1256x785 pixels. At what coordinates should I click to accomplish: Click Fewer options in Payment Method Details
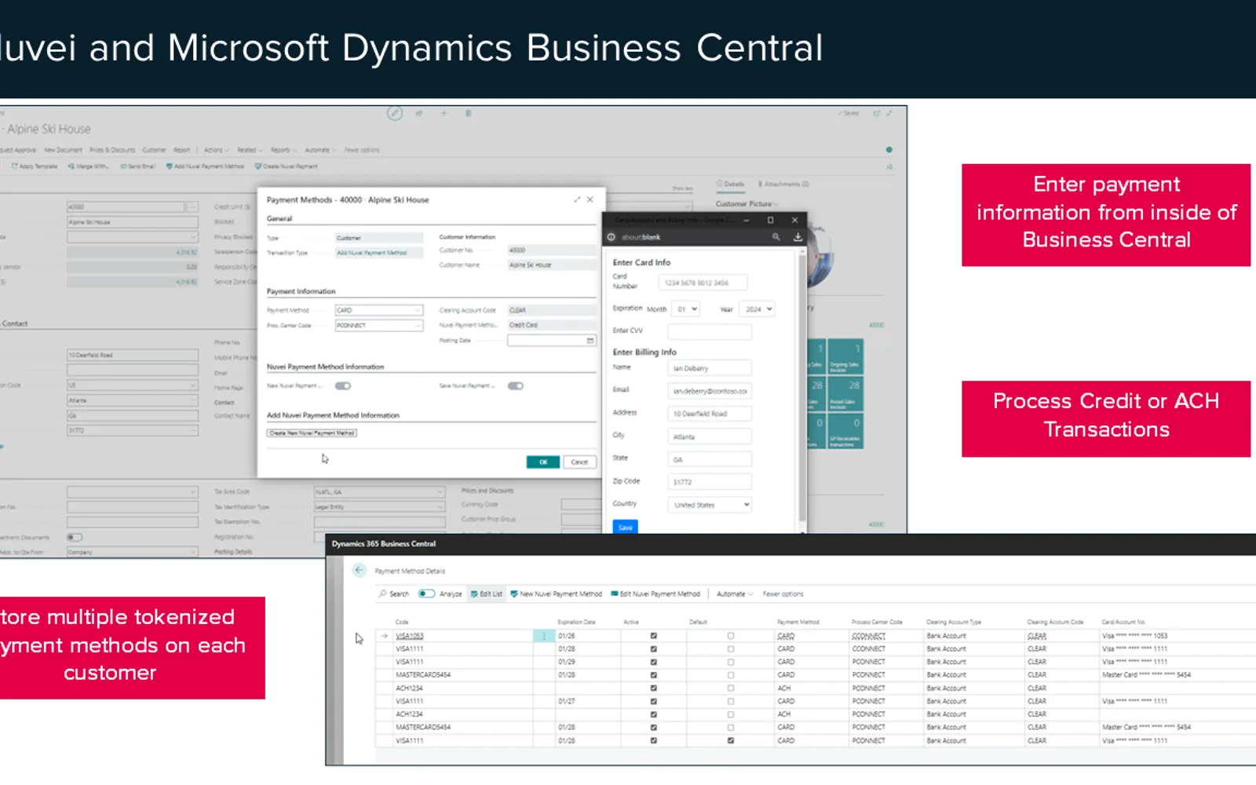point(783,594)
